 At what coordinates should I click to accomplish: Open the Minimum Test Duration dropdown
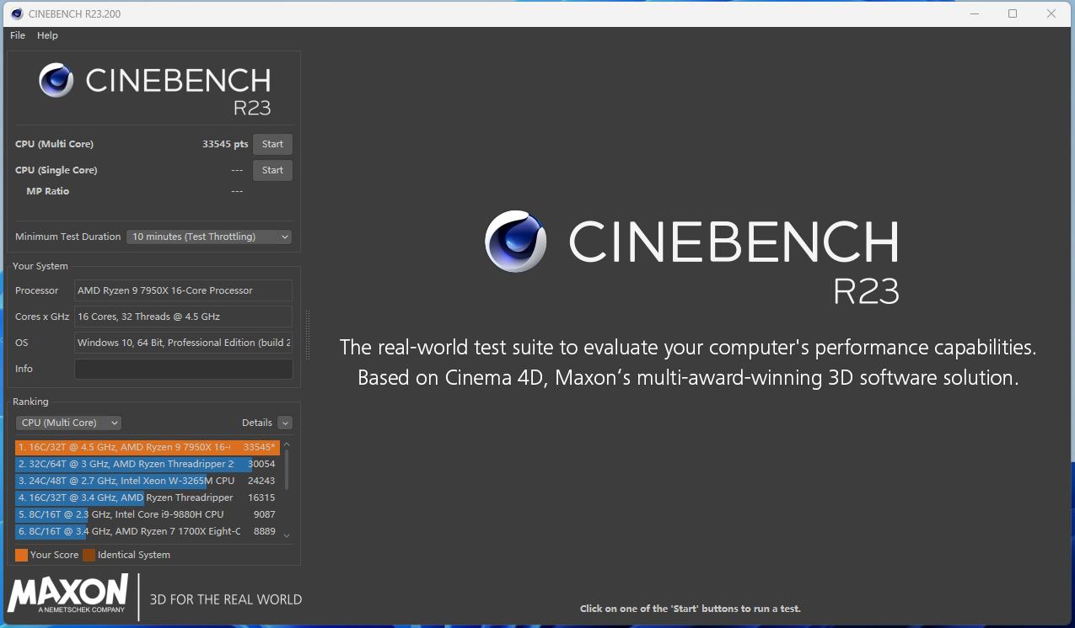coord(209,237)
